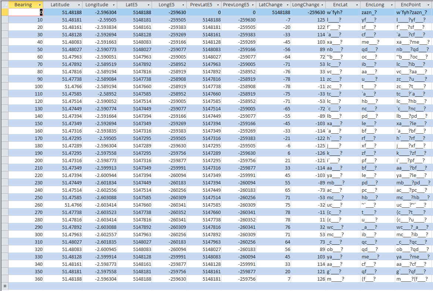Click EncLong cell zazn_? in first row
Viewport: 433px width, 291px height.
[x=378, y=12]
